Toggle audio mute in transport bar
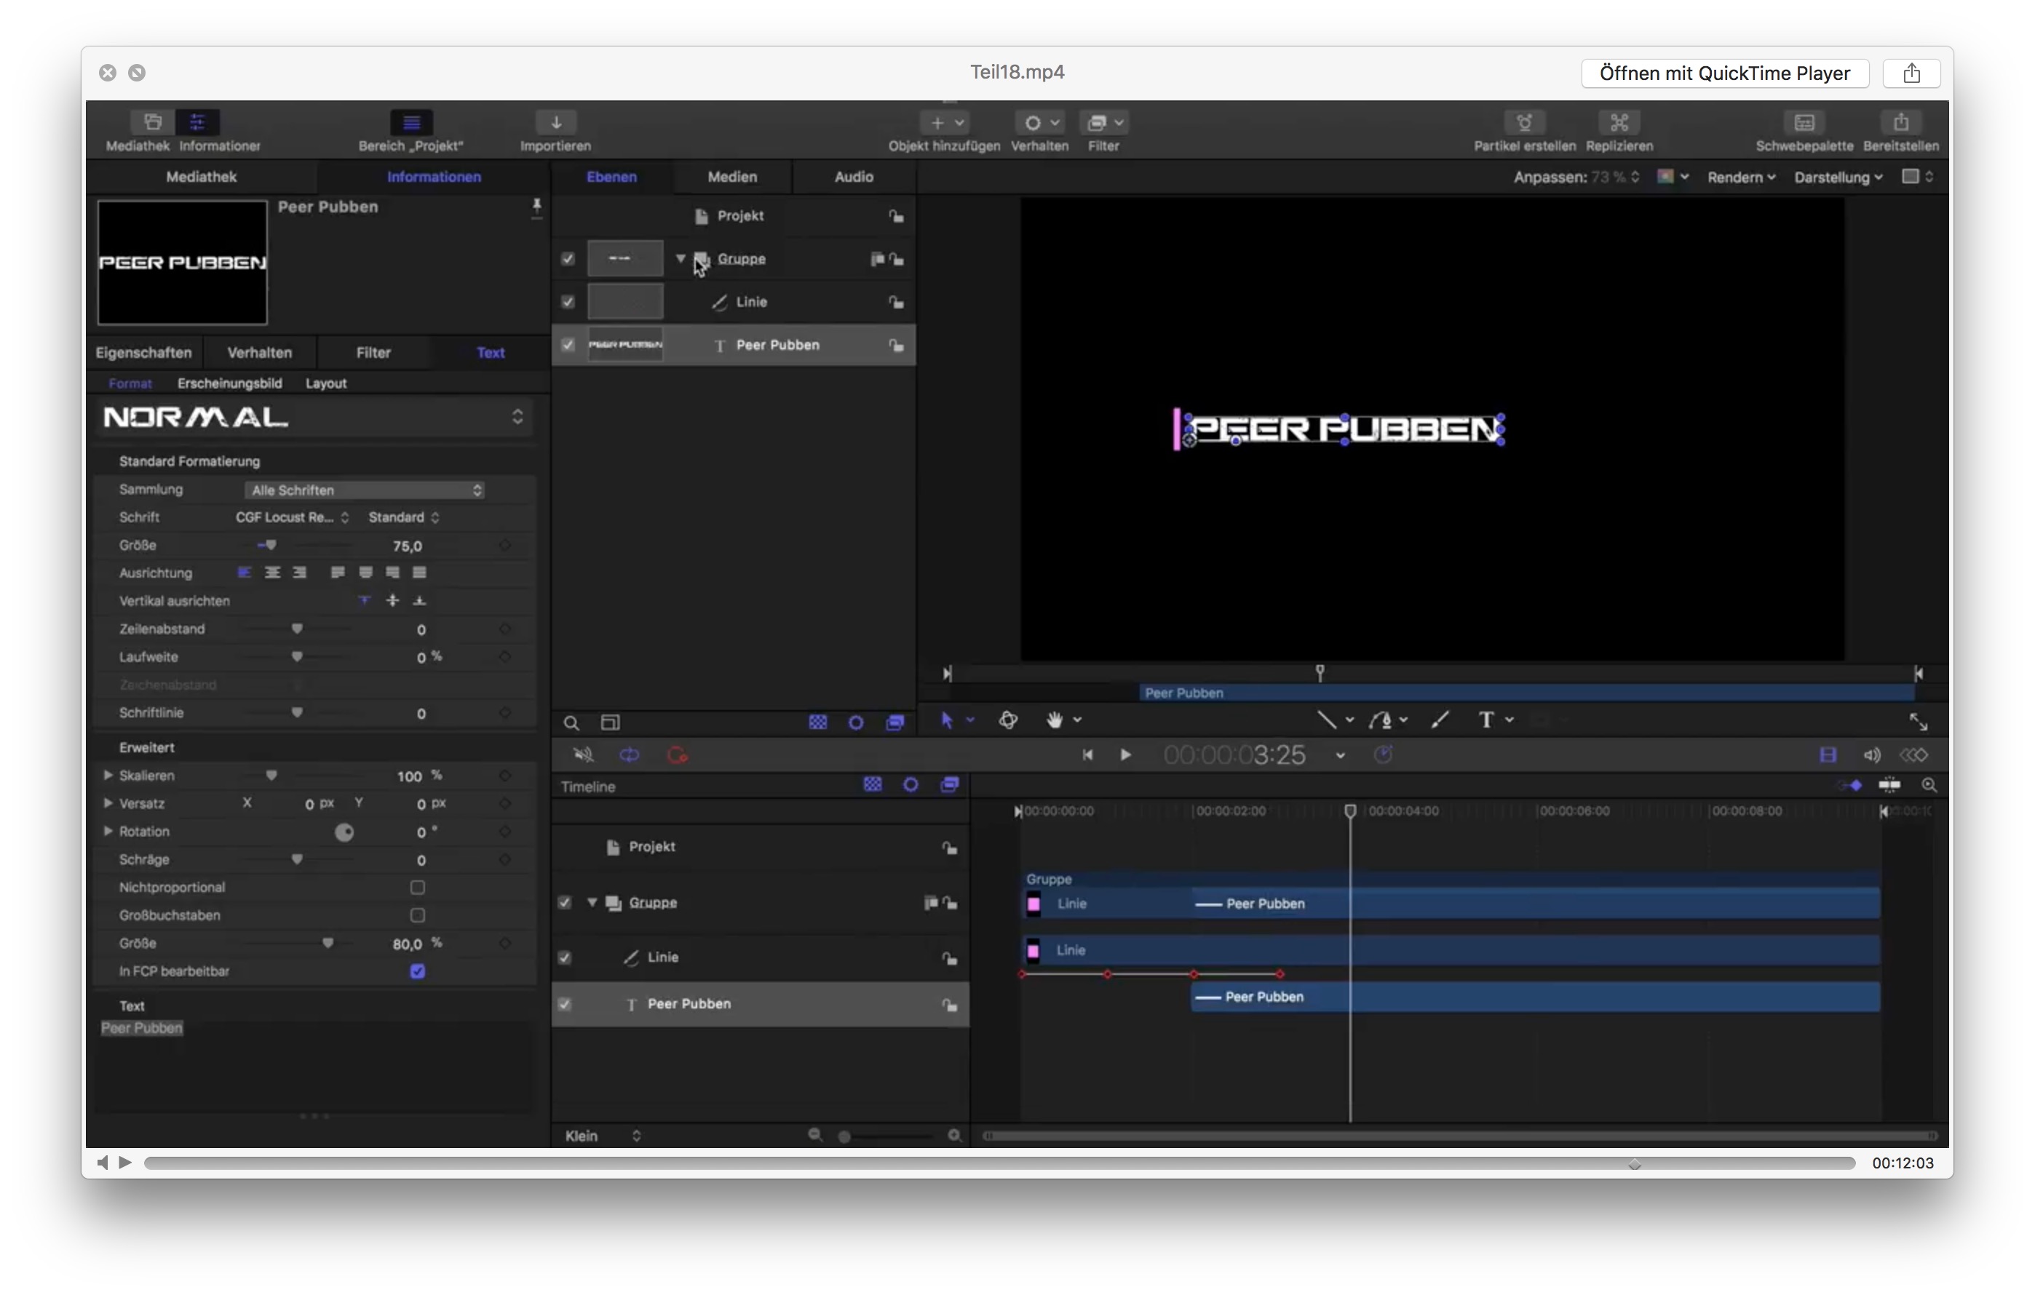Image resolution: width=2035 pixels, height=1295 pixels. (583, 754)
